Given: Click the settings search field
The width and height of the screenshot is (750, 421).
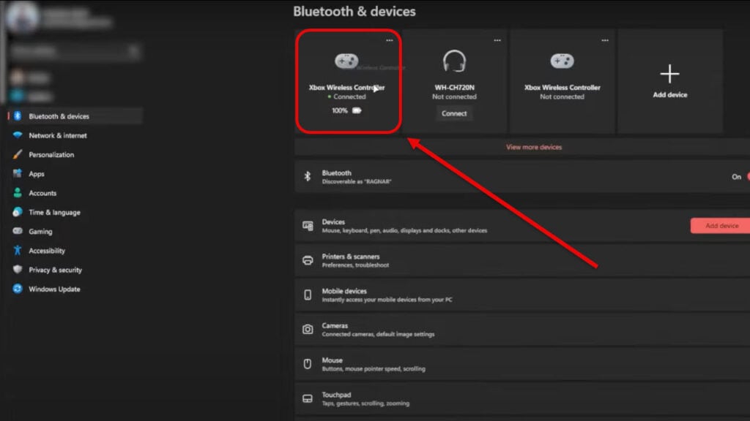Looking at the screenshot, I should tap(75, 50).
